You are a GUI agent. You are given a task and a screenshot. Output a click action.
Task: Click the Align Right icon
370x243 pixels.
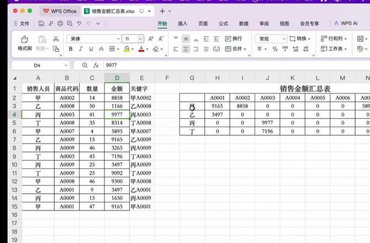coord(196,49)
